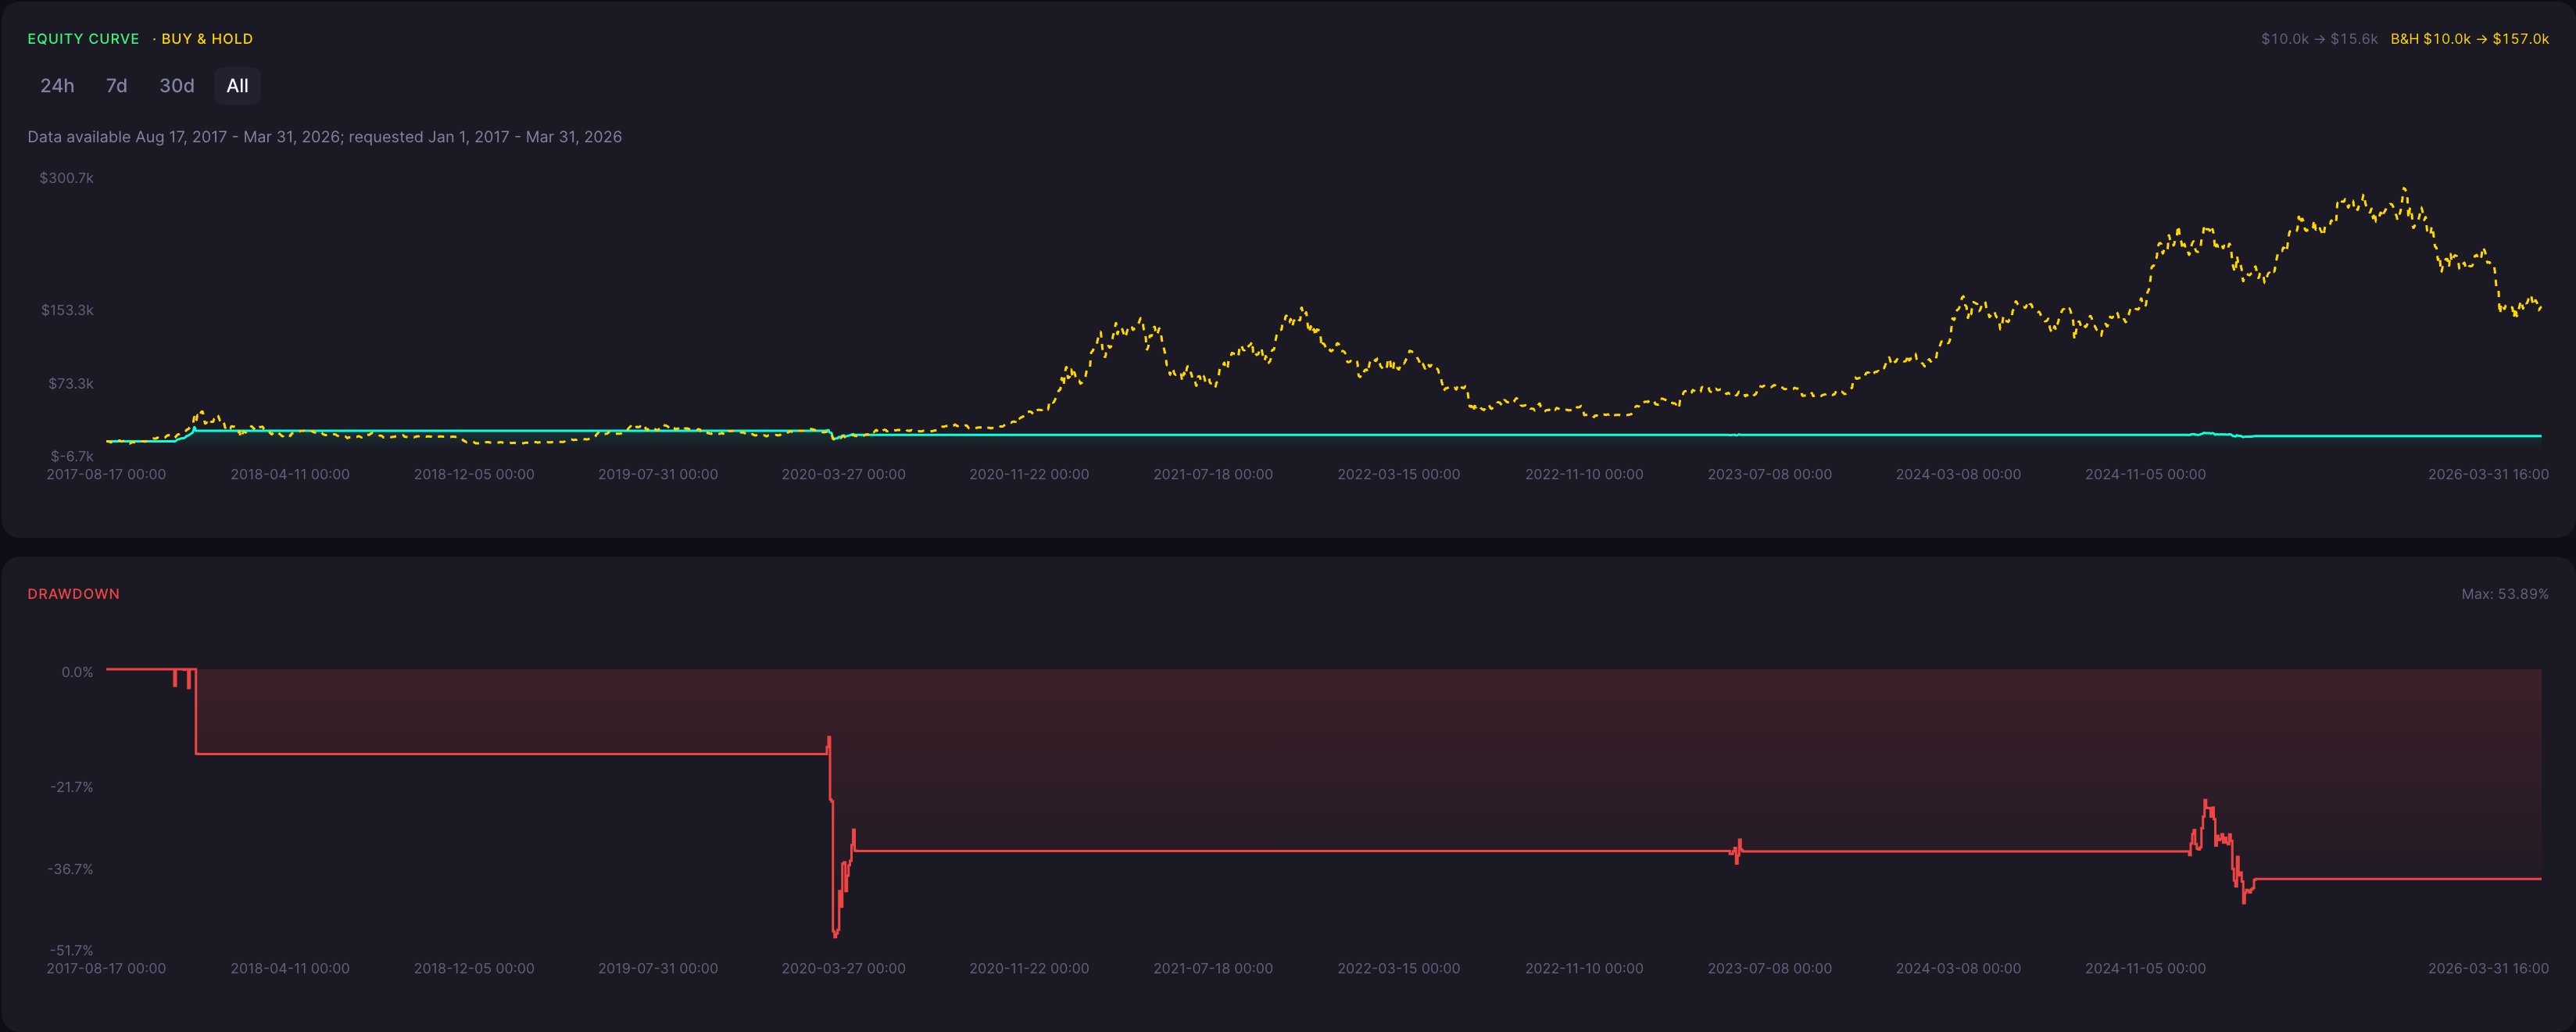Click the DRAWDOWN panel title
The image size is (2576, 1032).
[74, 594]
